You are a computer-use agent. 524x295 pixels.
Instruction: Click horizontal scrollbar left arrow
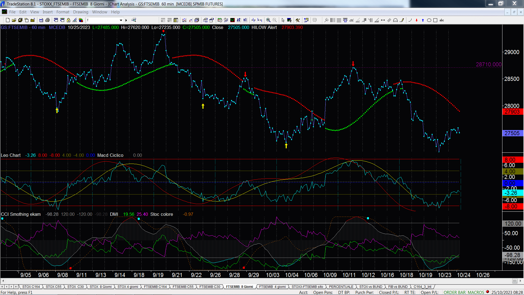click(x=3, y=281)
